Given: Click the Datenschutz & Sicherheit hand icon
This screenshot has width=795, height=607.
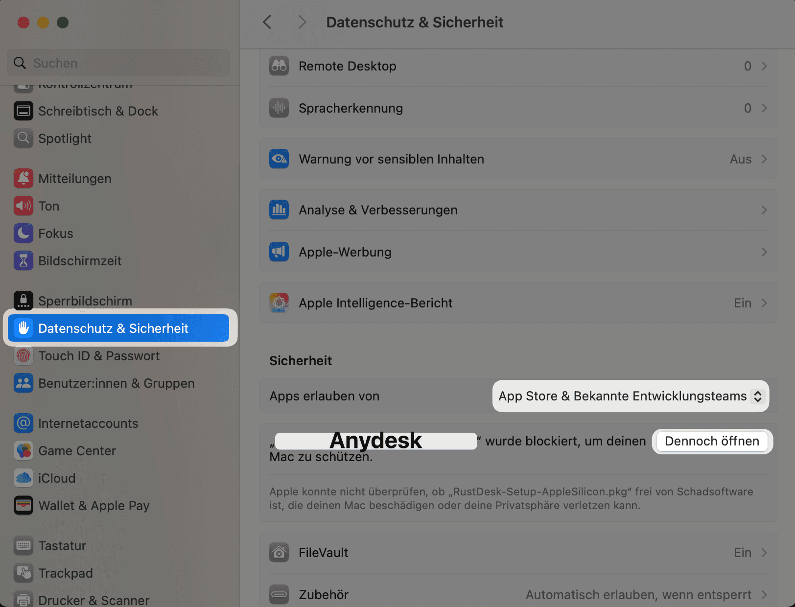Looking at the screenshot, I should (23, 328).
